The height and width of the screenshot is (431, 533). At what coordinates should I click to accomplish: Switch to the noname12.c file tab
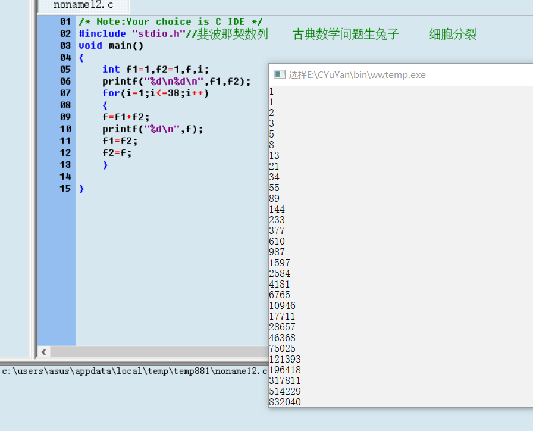tap(83, 5)
